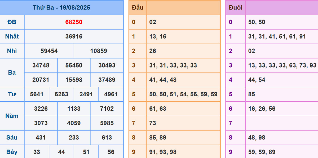Select fifth prize number 7102

click(107, 109)
